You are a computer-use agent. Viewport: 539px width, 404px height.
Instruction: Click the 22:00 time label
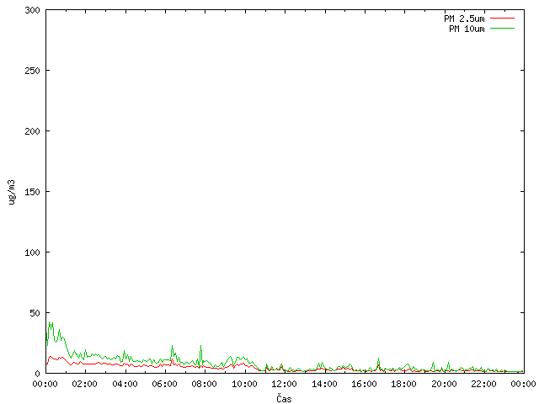pos(483,384)
